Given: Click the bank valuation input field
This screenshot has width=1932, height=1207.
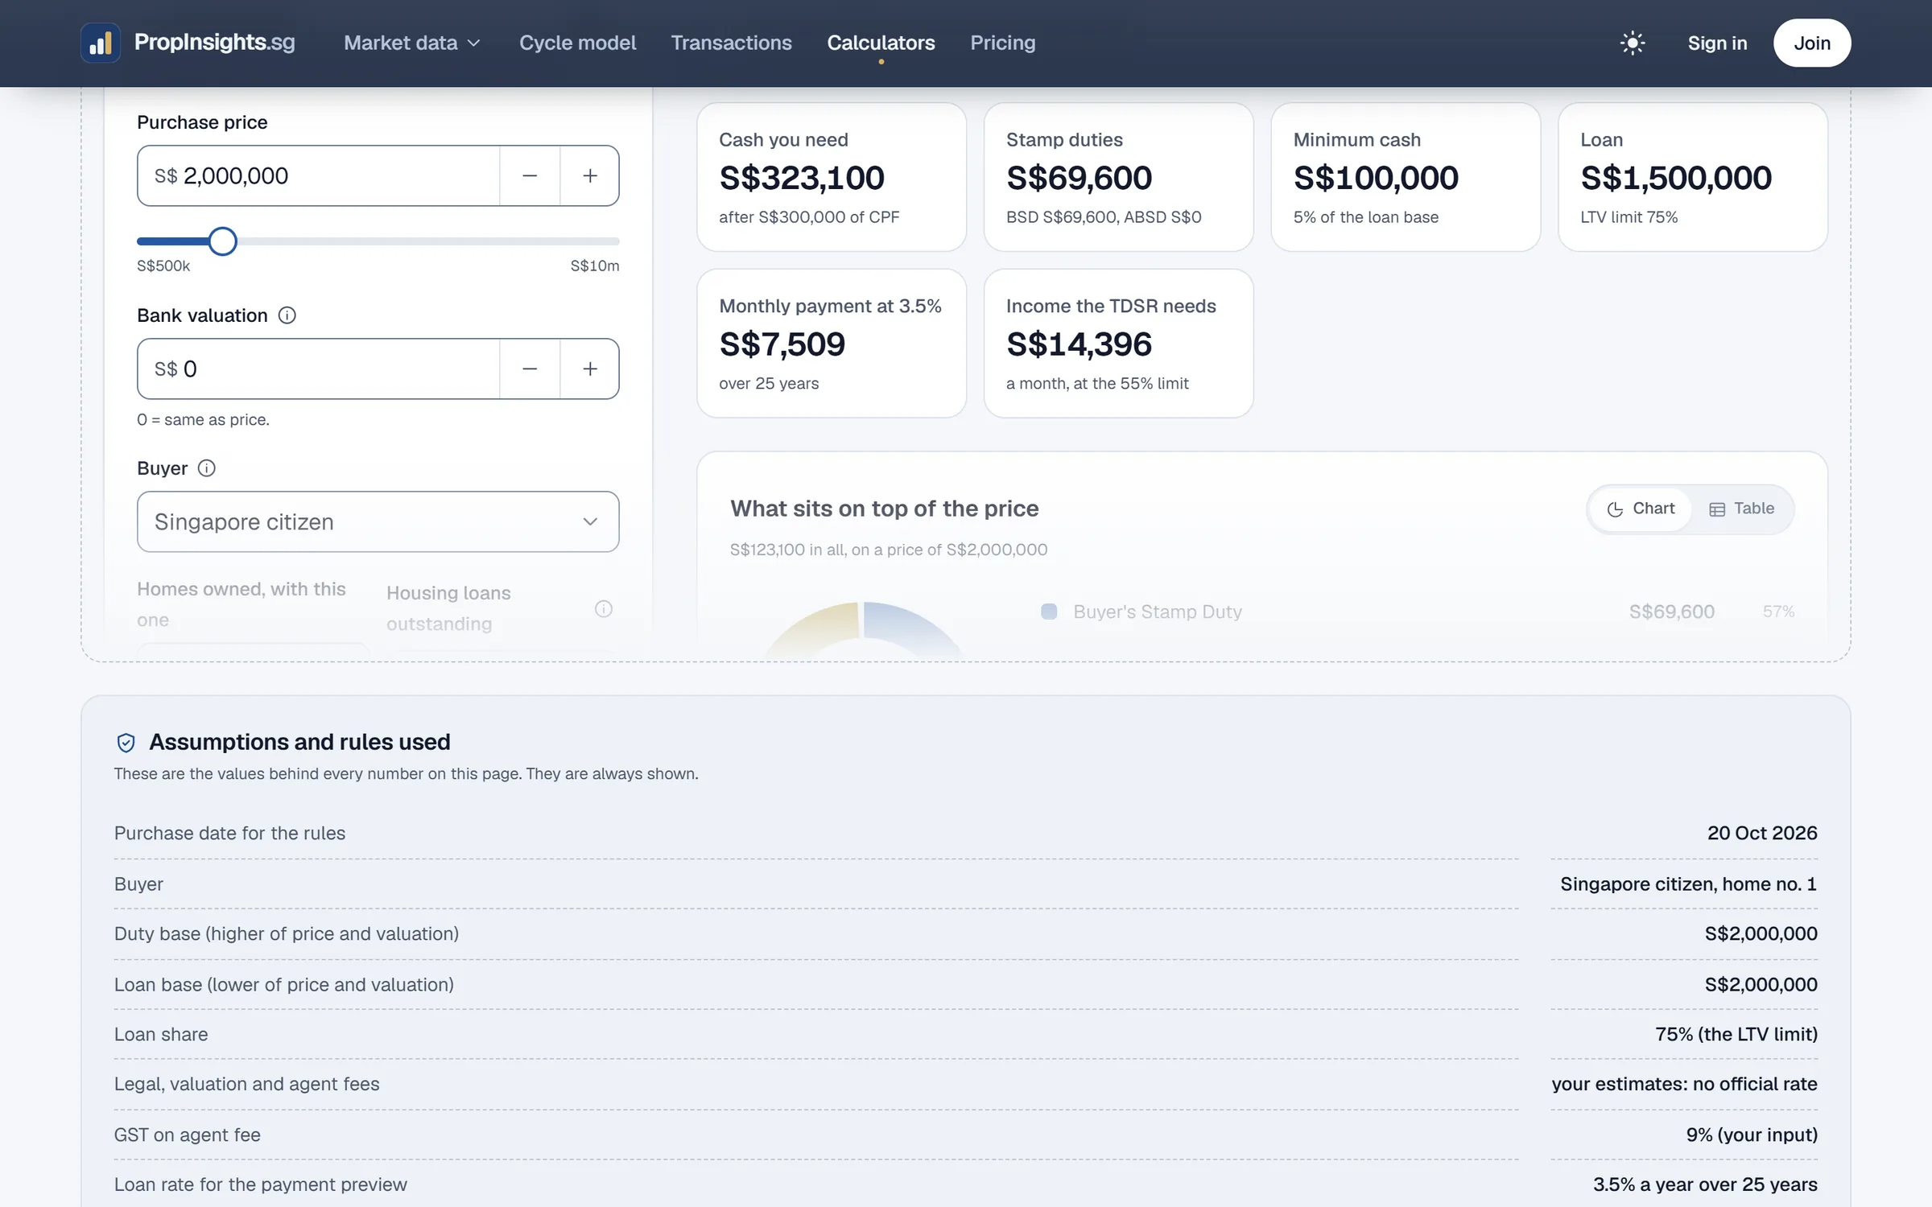Looking at the screenshot, I should pyautogui.click(x=319, y=369).
